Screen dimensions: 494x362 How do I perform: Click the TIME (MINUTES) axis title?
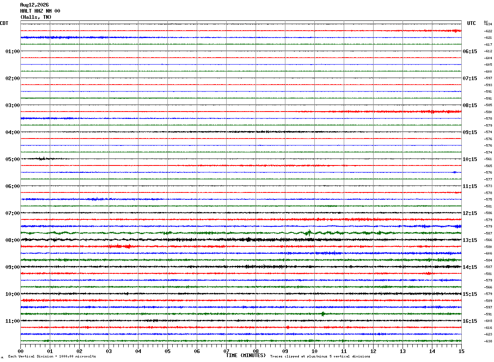point(246,355)
